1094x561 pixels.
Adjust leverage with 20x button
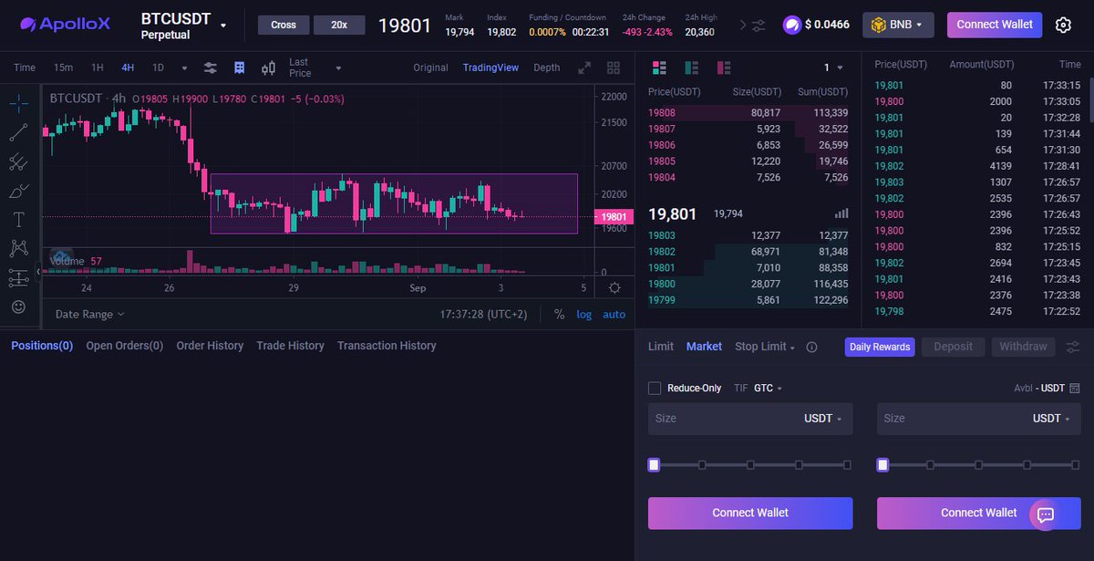coord(339,25)
